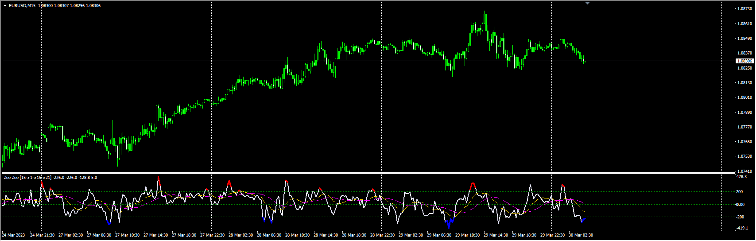Click the 29 Mar 14:30 time label

pos(496,235)
